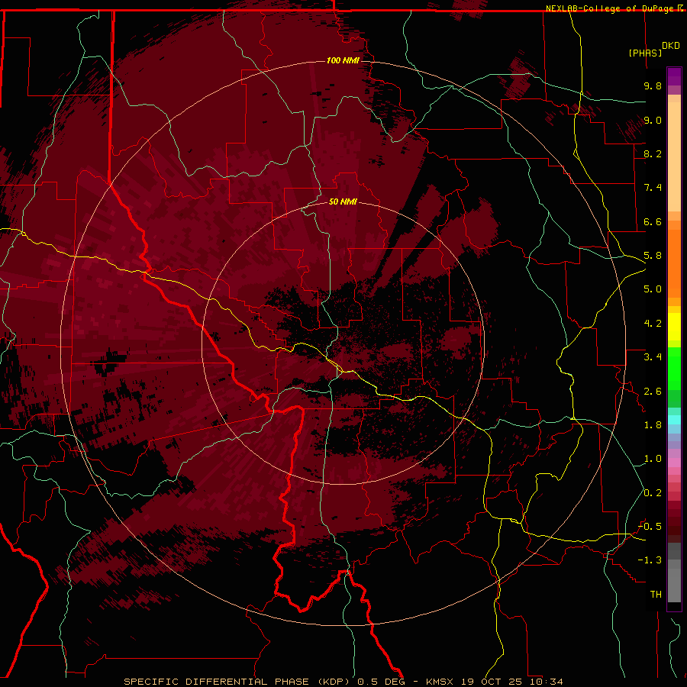Click the cyan segment of the color bar
Image resolution: width=687 pixels, height=687 pixels.
click(x=674, y=420)
